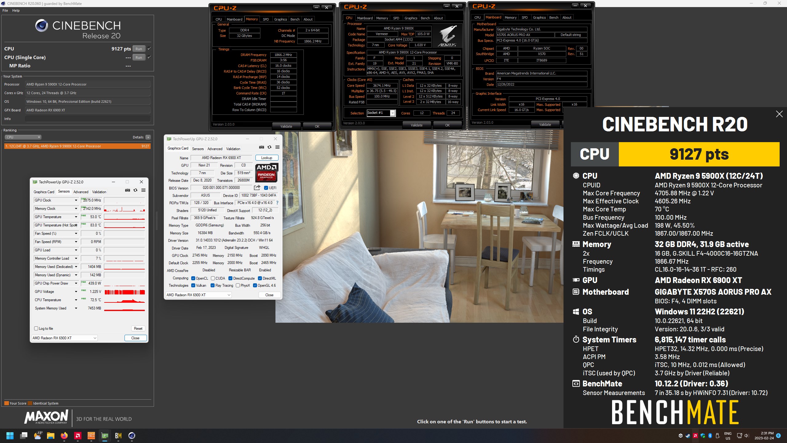Click the Run button for CPU test
This screenshot has height=443, width=787.
(x=139, y=49)
